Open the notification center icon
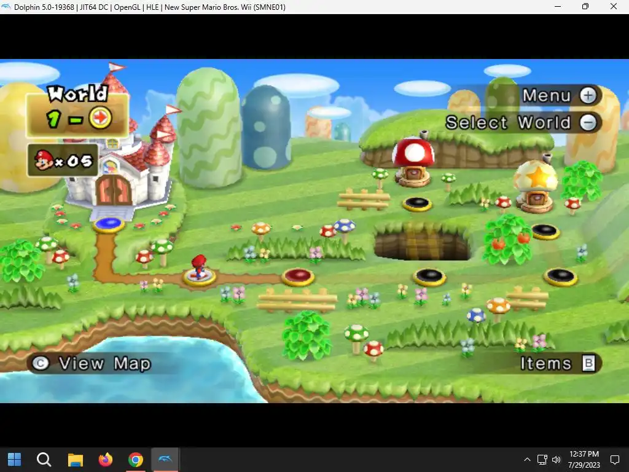The height and width of the screenshot is (472, 629). coord(614,460)
